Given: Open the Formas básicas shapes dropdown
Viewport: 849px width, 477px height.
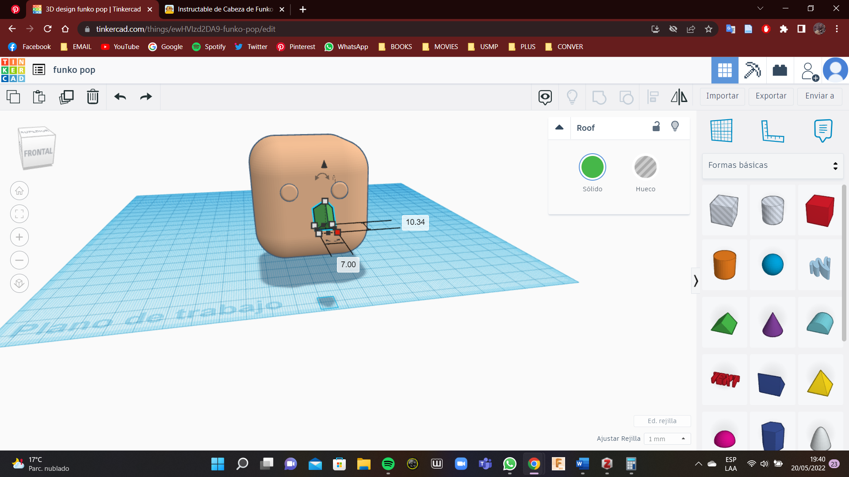Looking at the screenshot, I should pyautogui.click(x=773, y=166).
